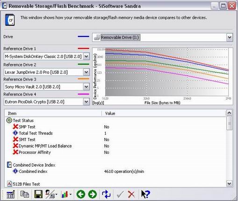Click the CF card icon beside description

point(10,20)
